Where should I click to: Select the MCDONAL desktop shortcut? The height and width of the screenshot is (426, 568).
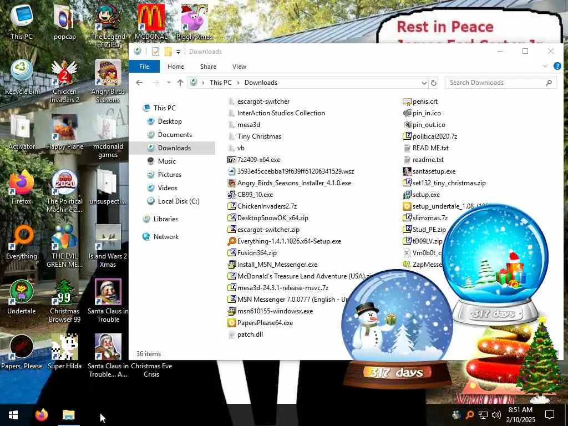pyautogui.click(x=151, y=22)
